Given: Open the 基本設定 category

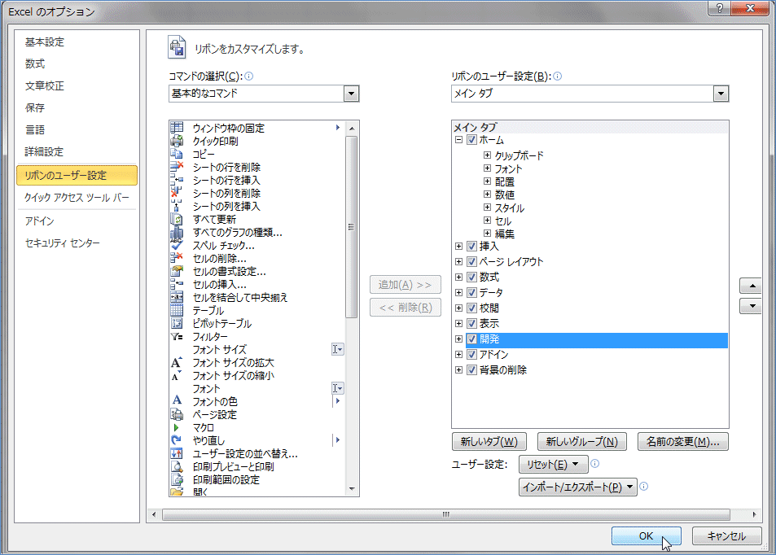Looking at the screenshot, I should (45, 42).
